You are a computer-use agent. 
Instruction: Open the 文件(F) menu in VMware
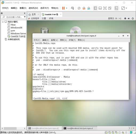(x=5, y=8)
